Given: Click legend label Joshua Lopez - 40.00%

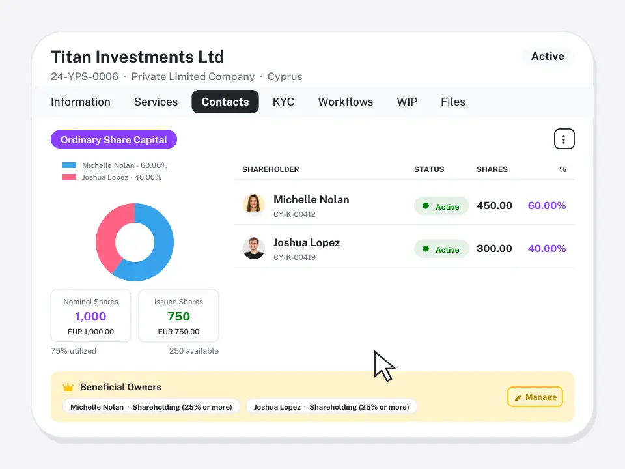Looking at the screenshot, I should coord(122,177).
